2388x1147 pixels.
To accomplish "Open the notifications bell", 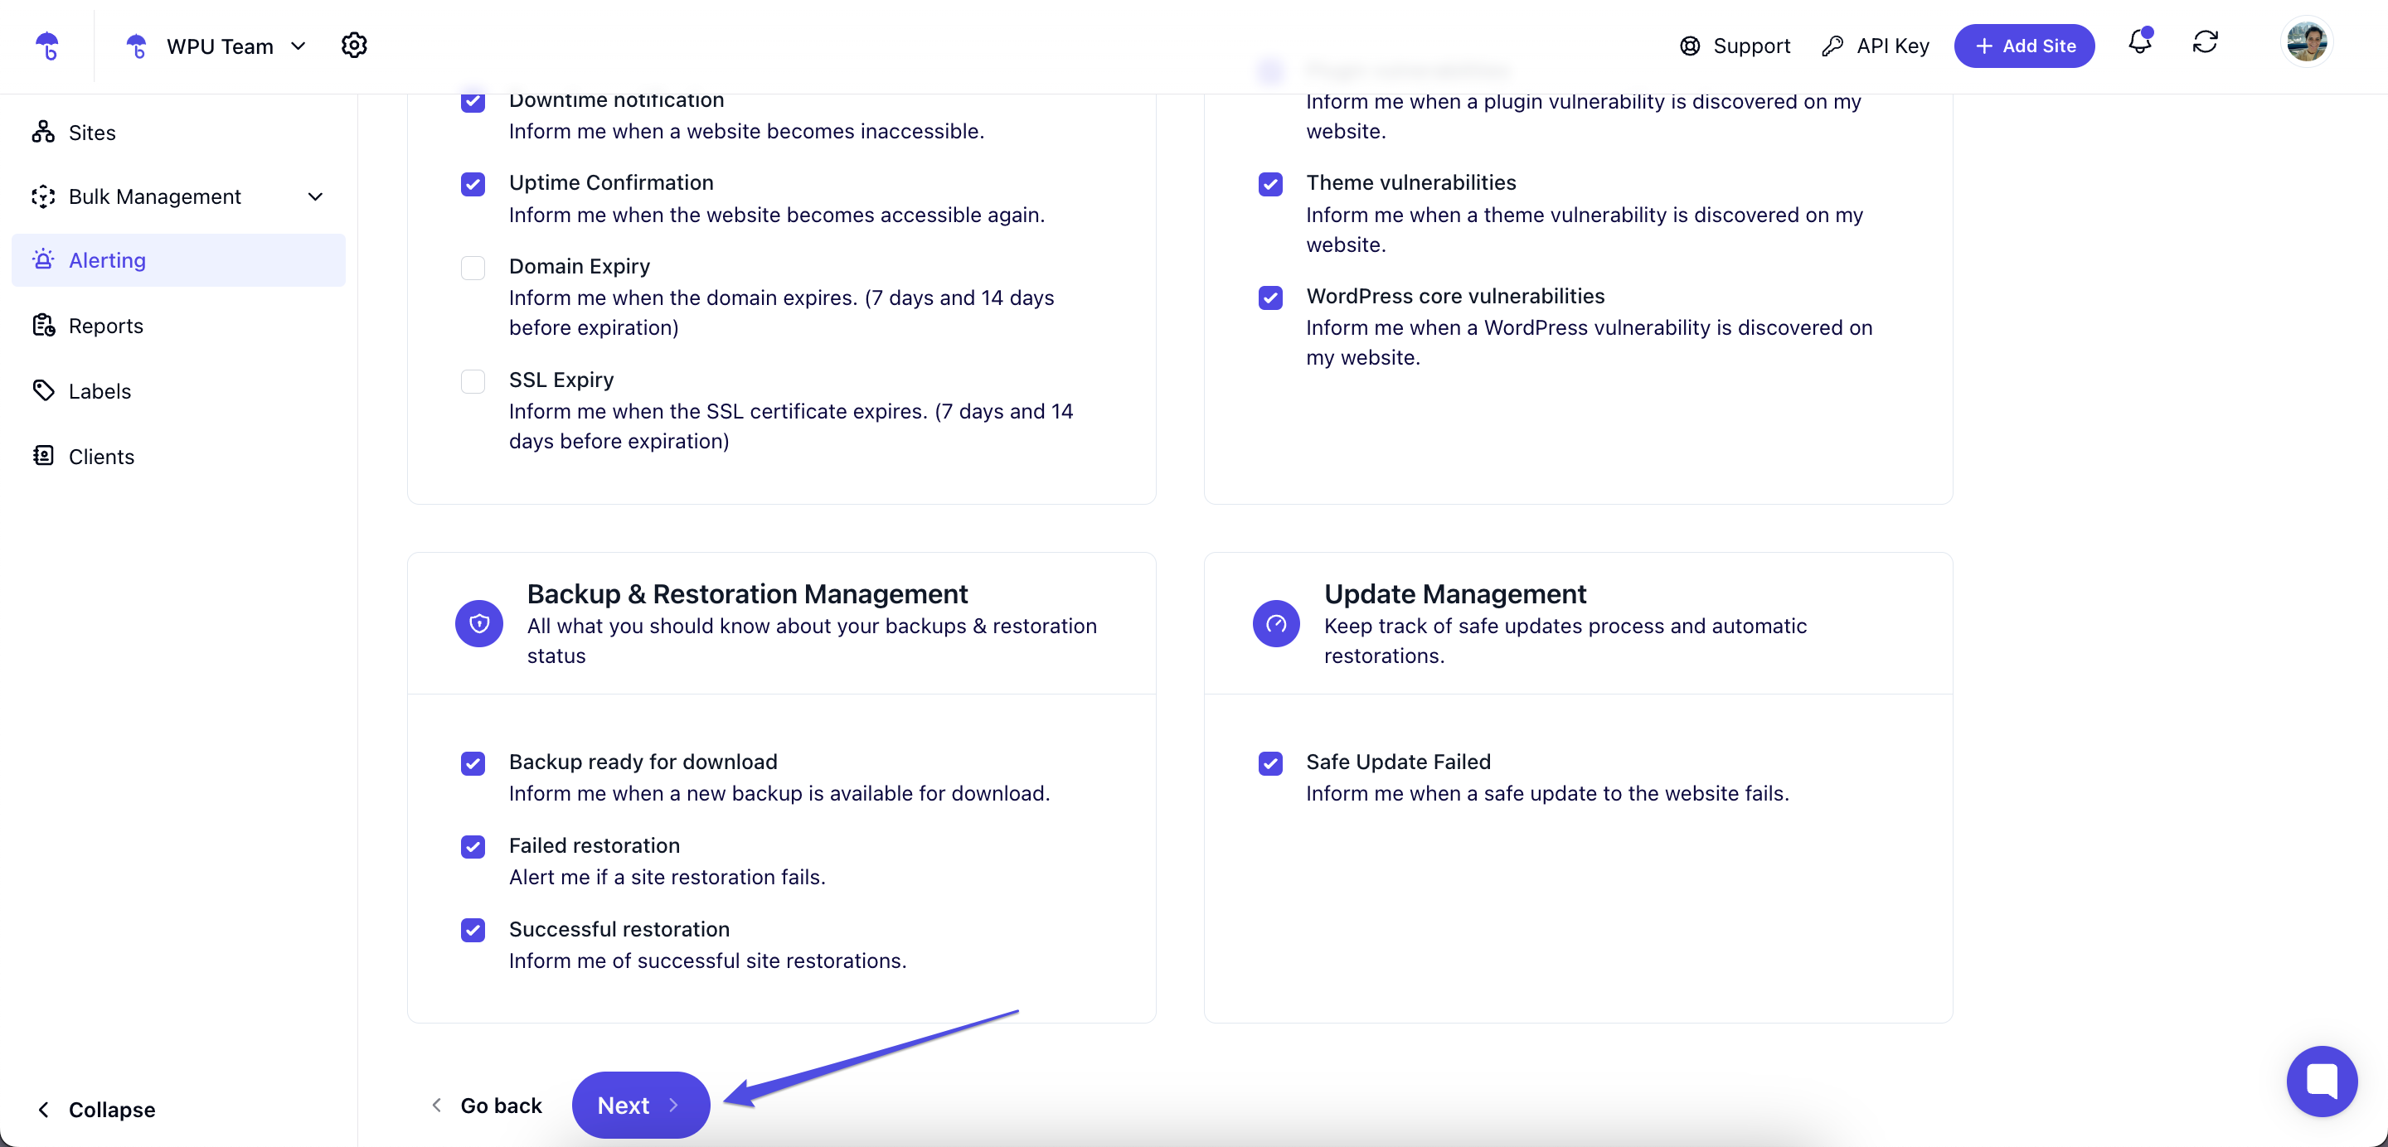I will [2139, 41].
